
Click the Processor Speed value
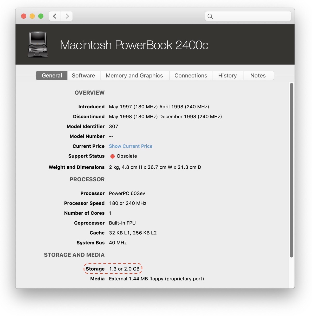click(128, 203)
